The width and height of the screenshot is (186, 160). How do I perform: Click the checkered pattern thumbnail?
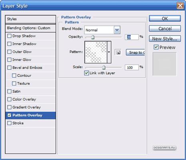96,52
